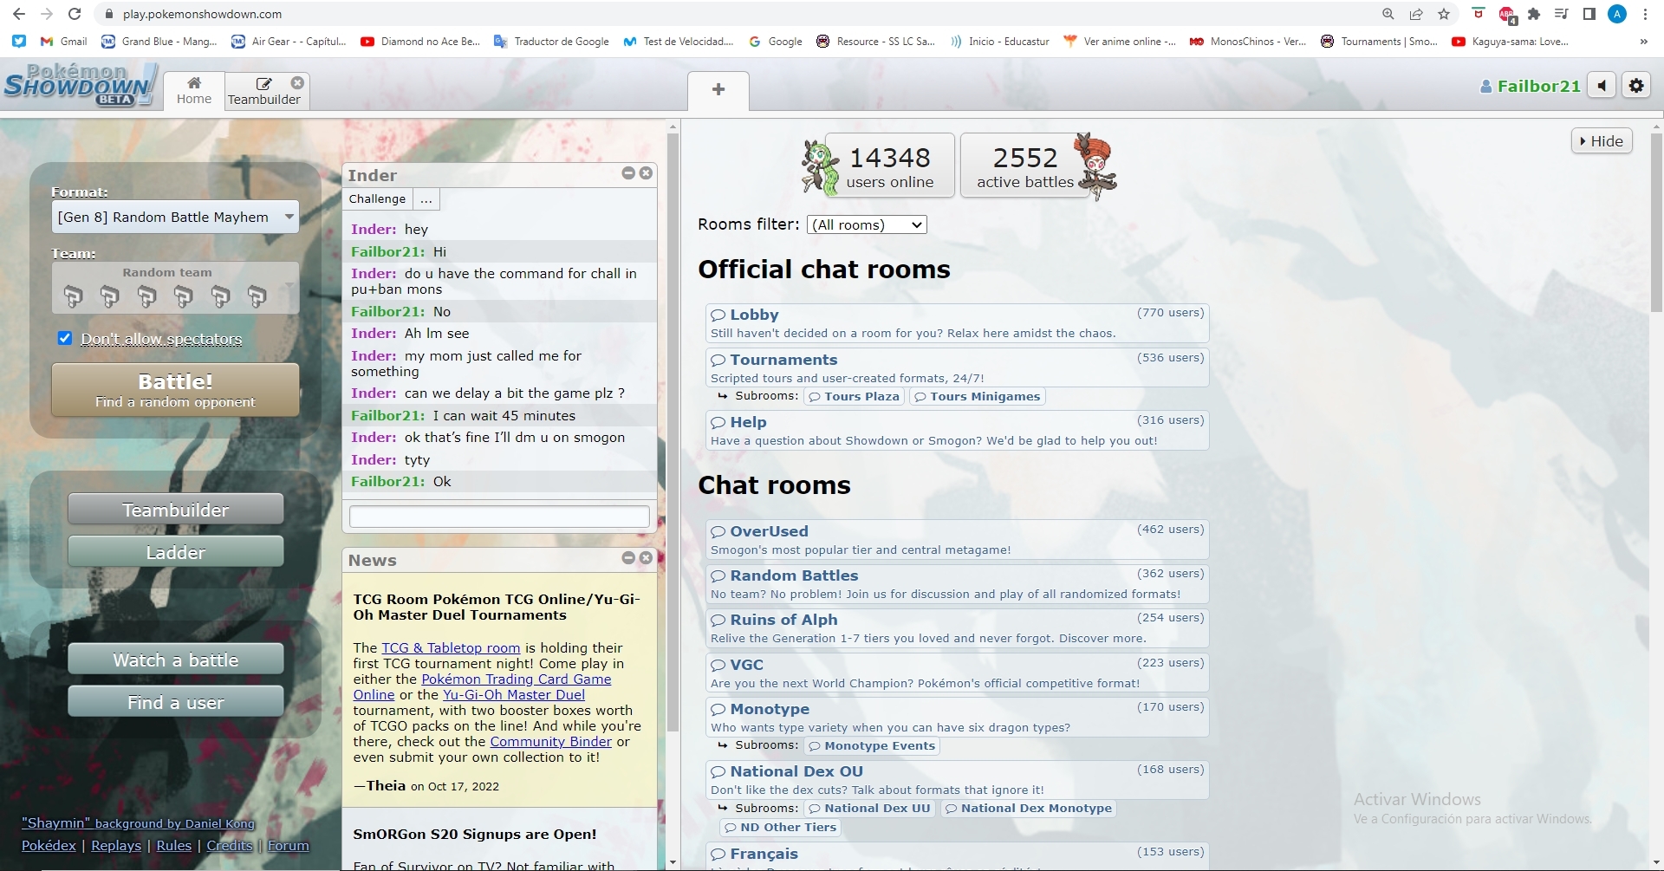Go back using browser back arrow
Image resolution: width=1664 pixels, height=871 pixels.
(19, 14)
